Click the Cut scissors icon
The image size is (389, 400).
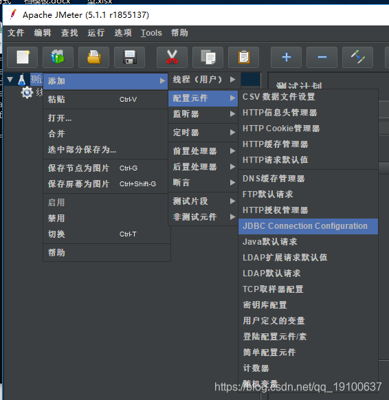coord(173,57)
